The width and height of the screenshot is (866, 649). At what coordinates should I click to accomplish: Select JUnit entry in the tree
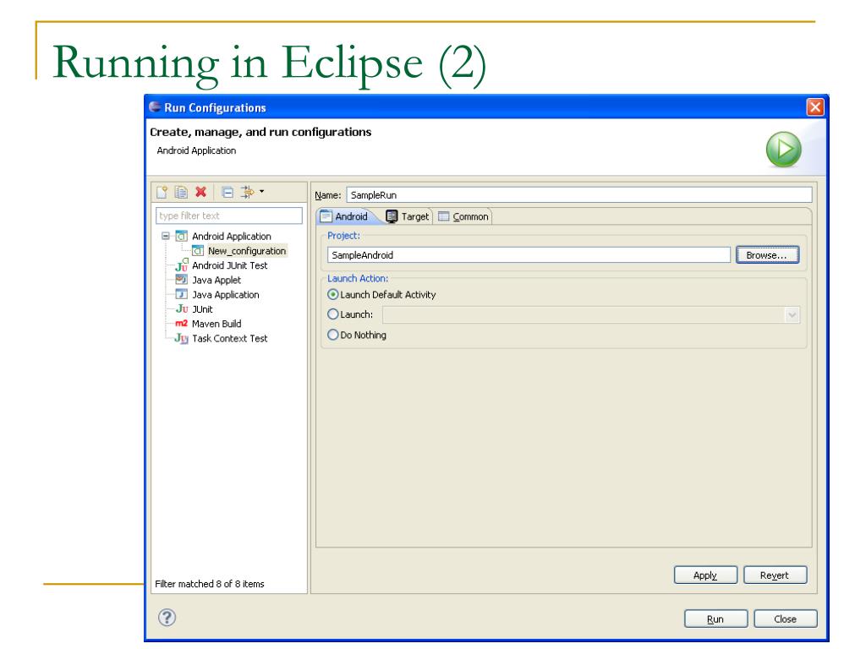coord(202,309)
